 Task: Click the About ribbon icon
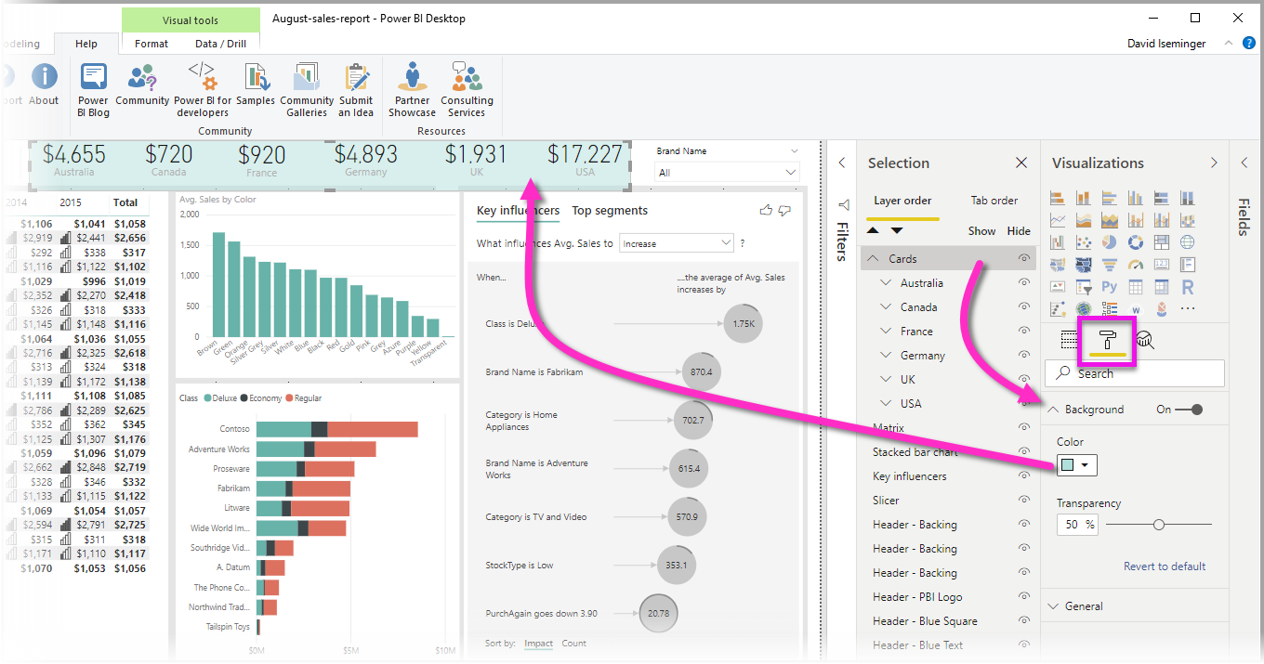coord(44,85)
